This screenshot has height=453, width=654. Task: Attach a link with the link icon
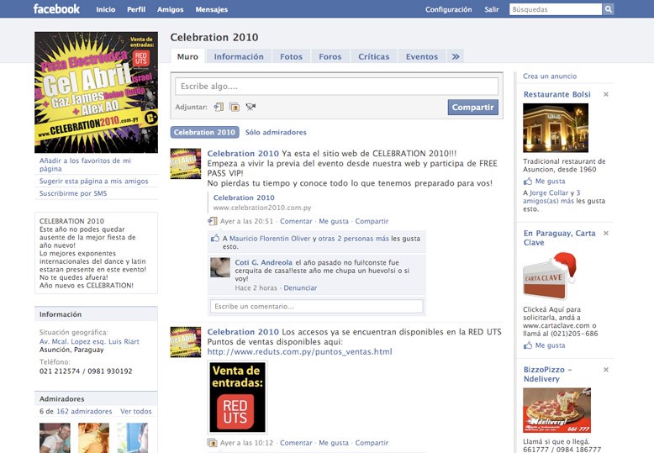click(x=219, y=108)
